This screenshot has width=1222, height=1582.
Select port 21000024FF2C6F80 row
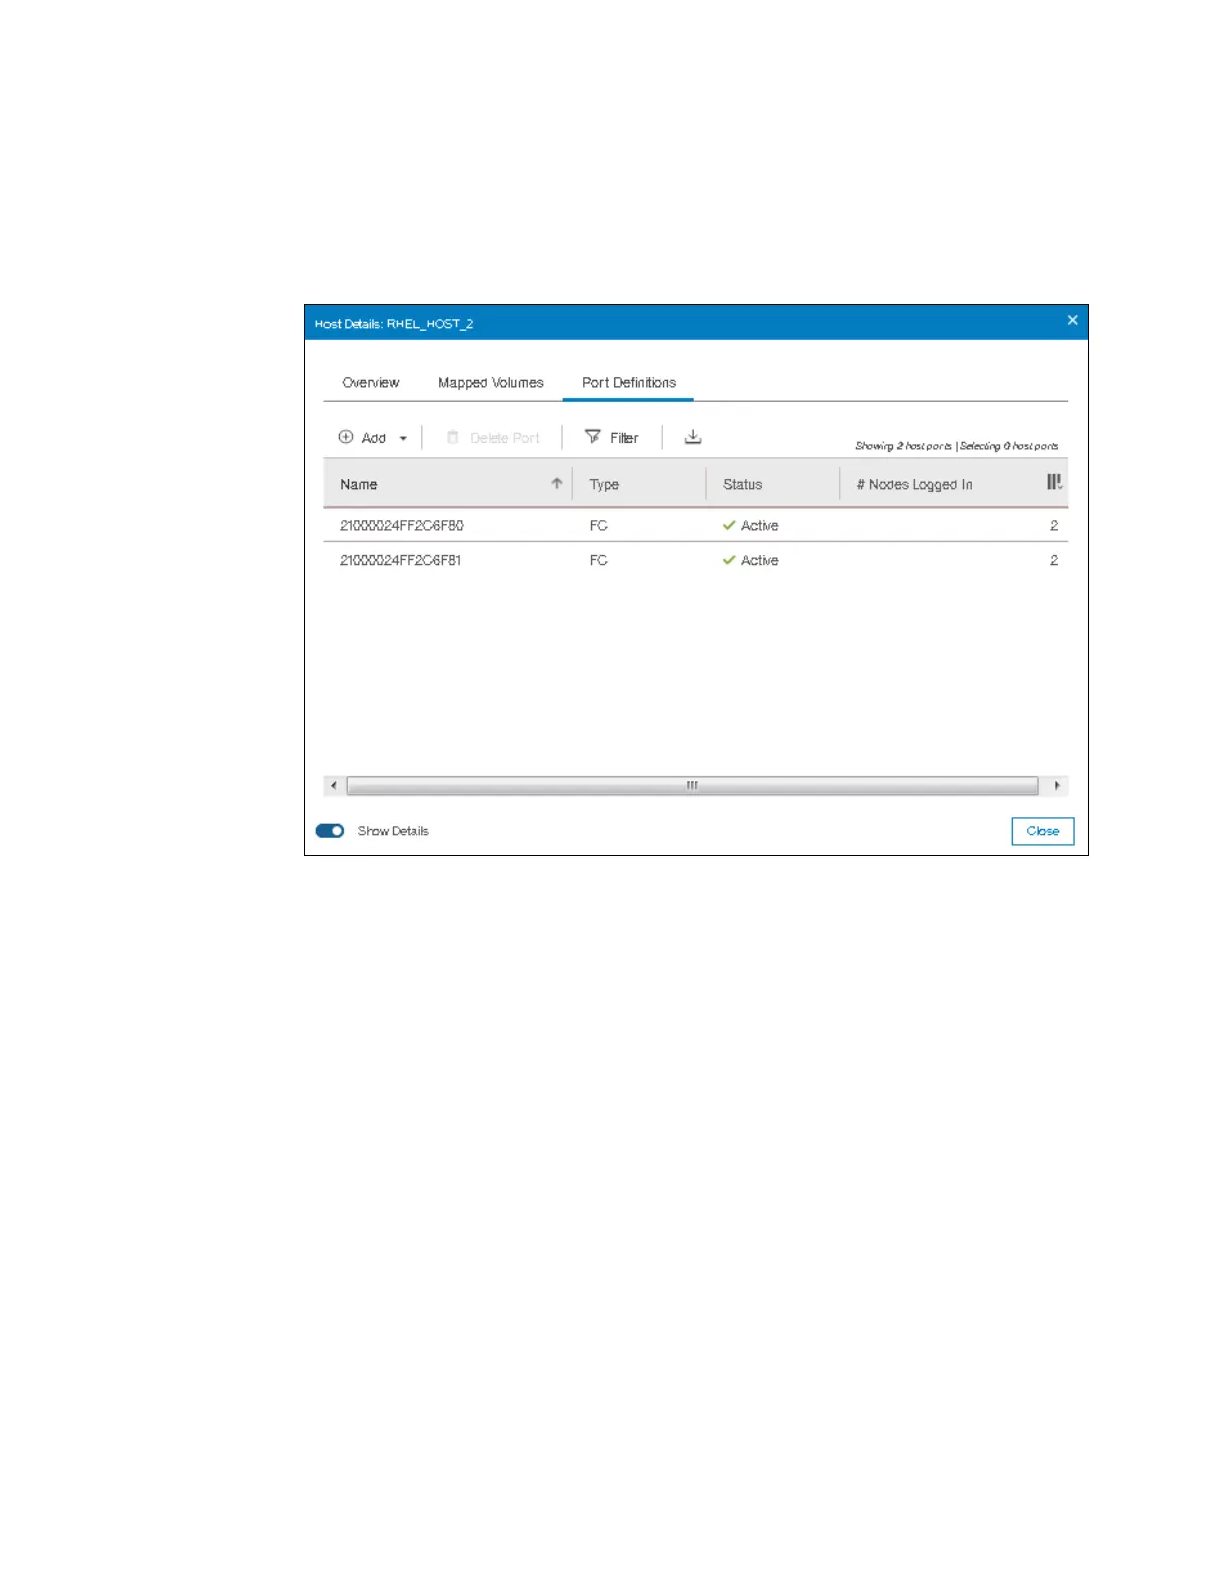point(696,525)
